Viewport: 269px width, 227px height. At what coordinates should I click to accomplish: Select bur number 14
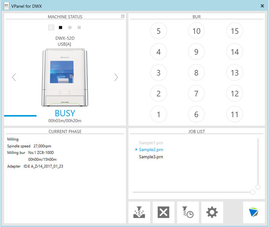coord(235,52)
